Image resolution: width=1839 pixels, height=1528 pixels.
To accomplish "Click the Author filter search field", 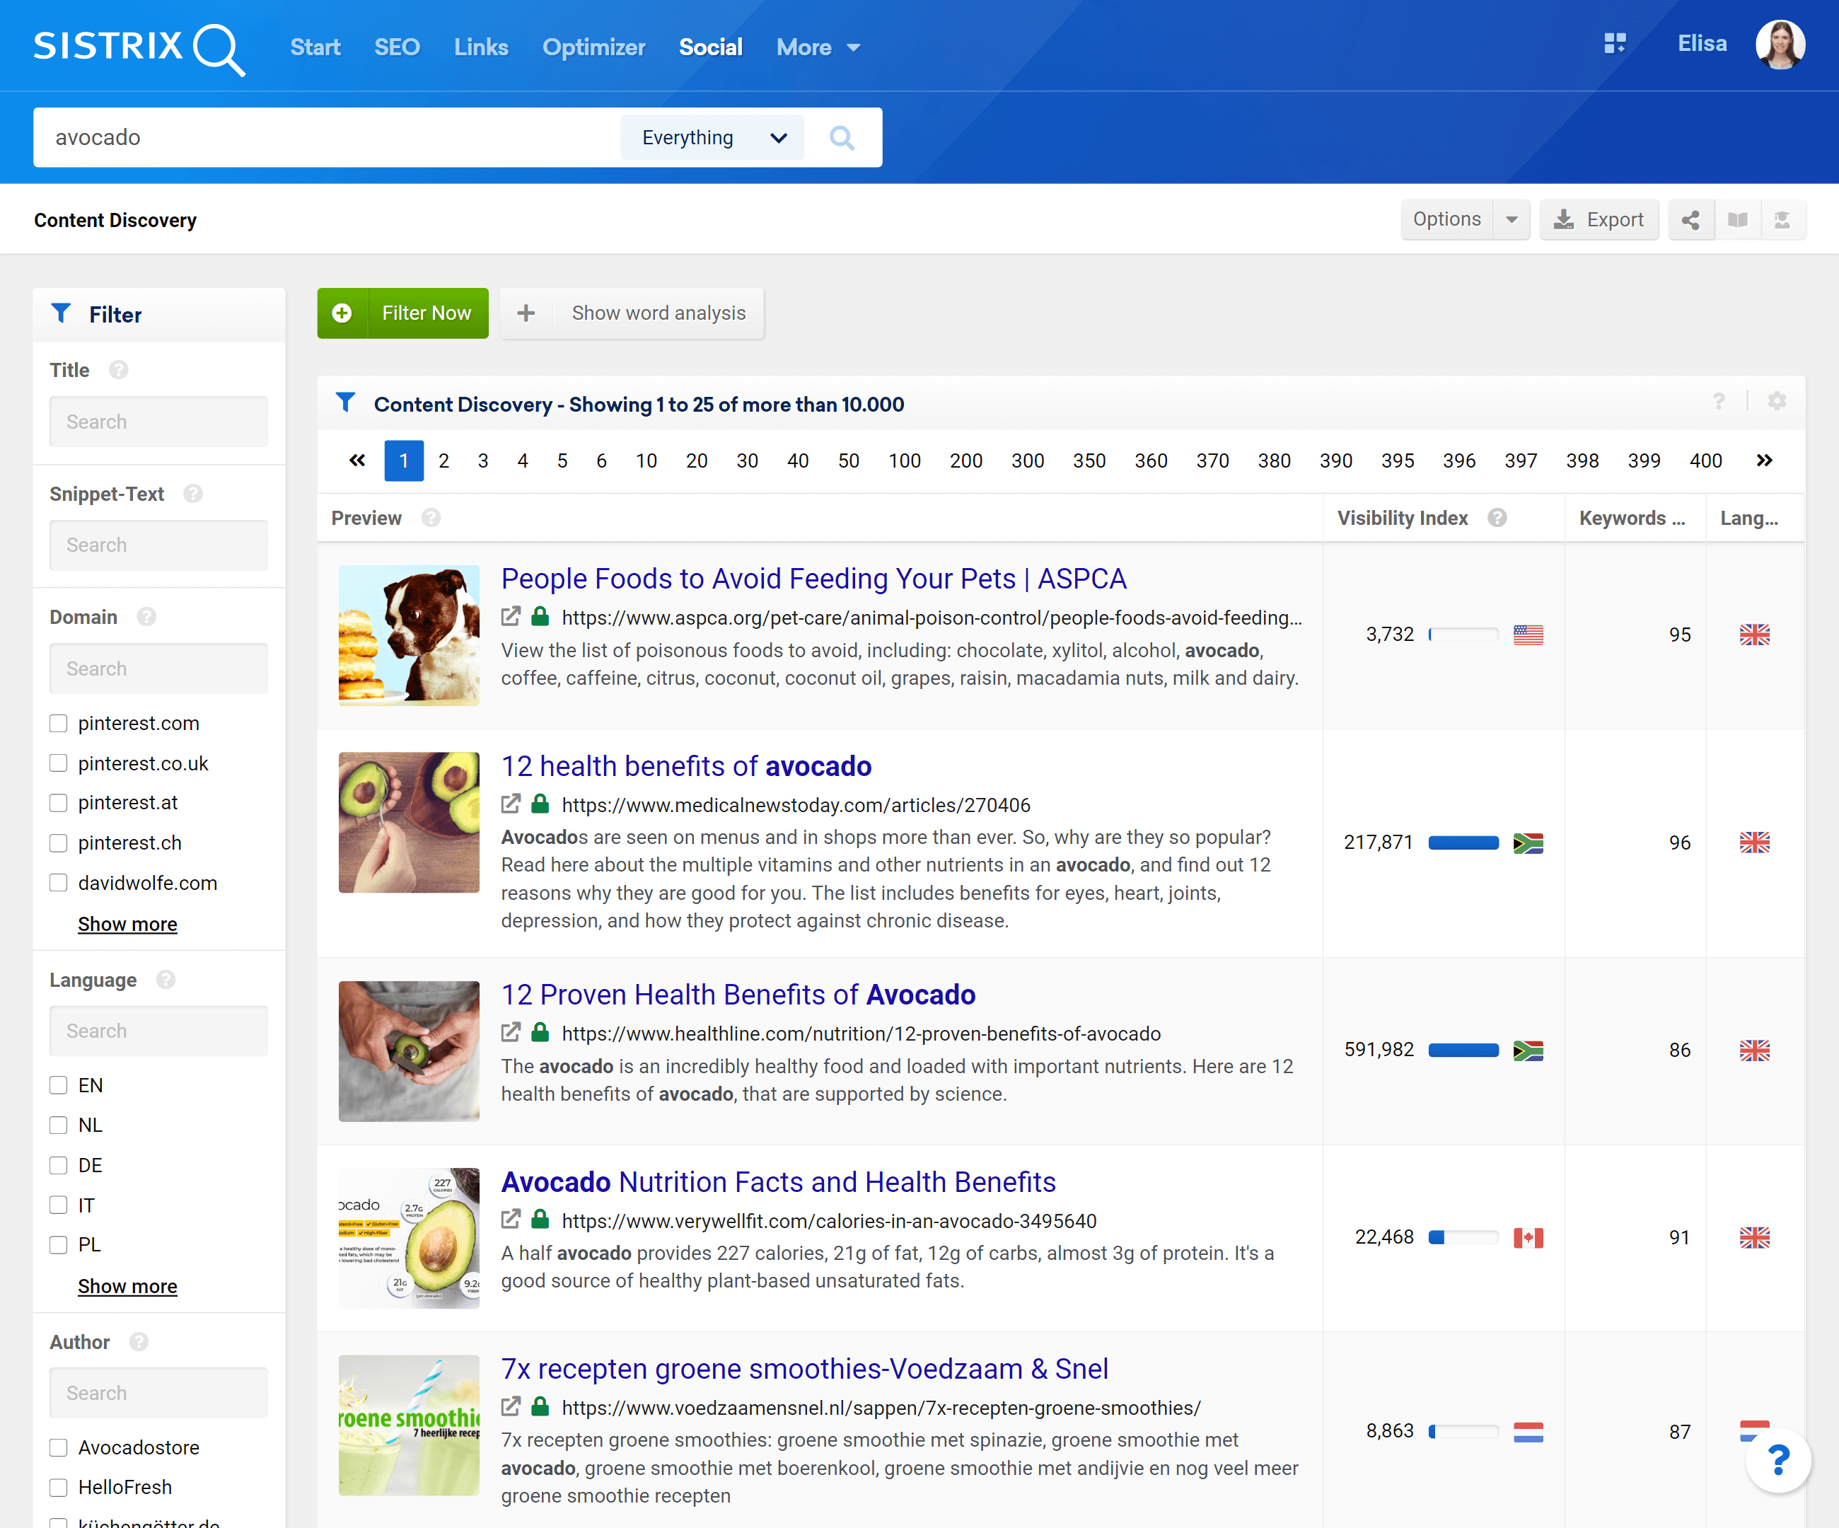I will [158, 1393].
